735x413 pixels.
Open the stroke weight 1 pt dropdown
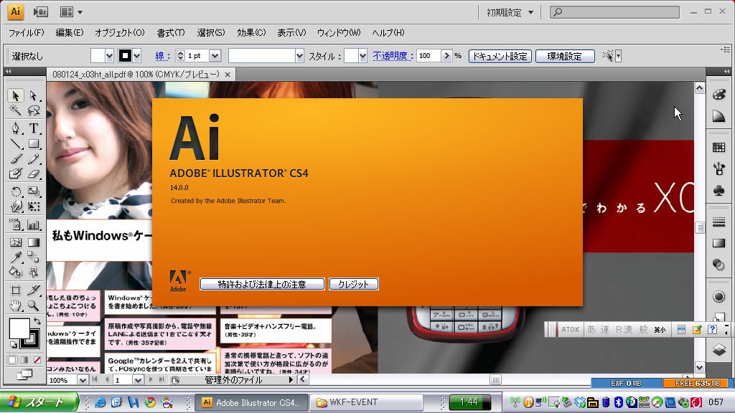point(215,56)
